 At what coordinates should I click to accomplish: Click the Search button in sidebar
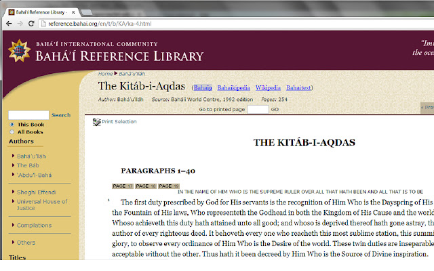[x=61, y=115]
